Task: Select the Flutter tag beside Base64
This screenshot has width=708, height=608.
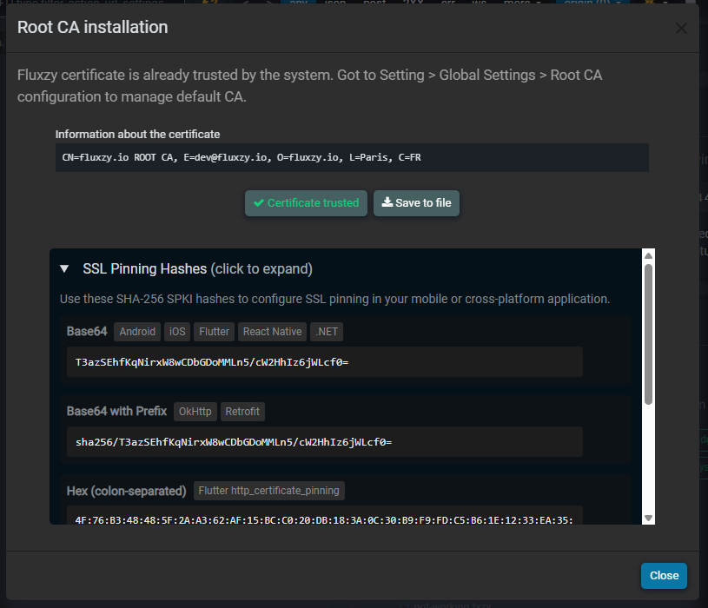Action: pyautogui.click(x=214, y=332)
